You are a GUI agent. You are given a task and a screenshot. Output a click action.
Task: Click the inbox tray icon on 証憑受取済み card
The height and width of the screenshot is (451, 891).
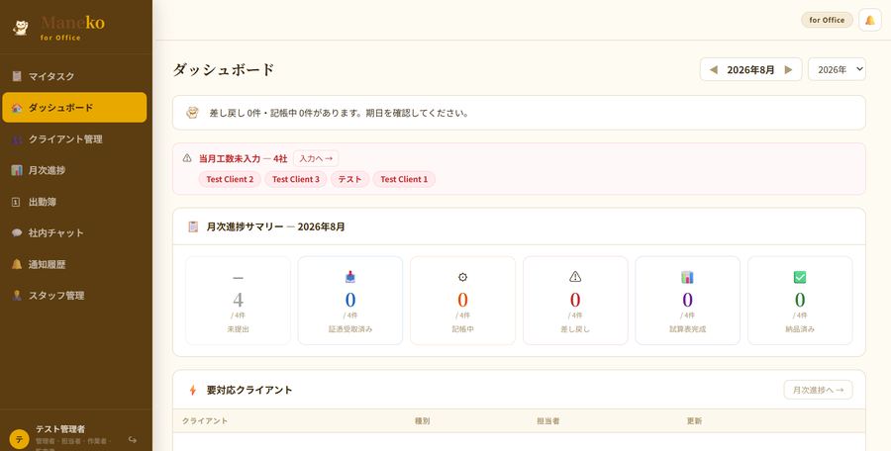(350, 277)
